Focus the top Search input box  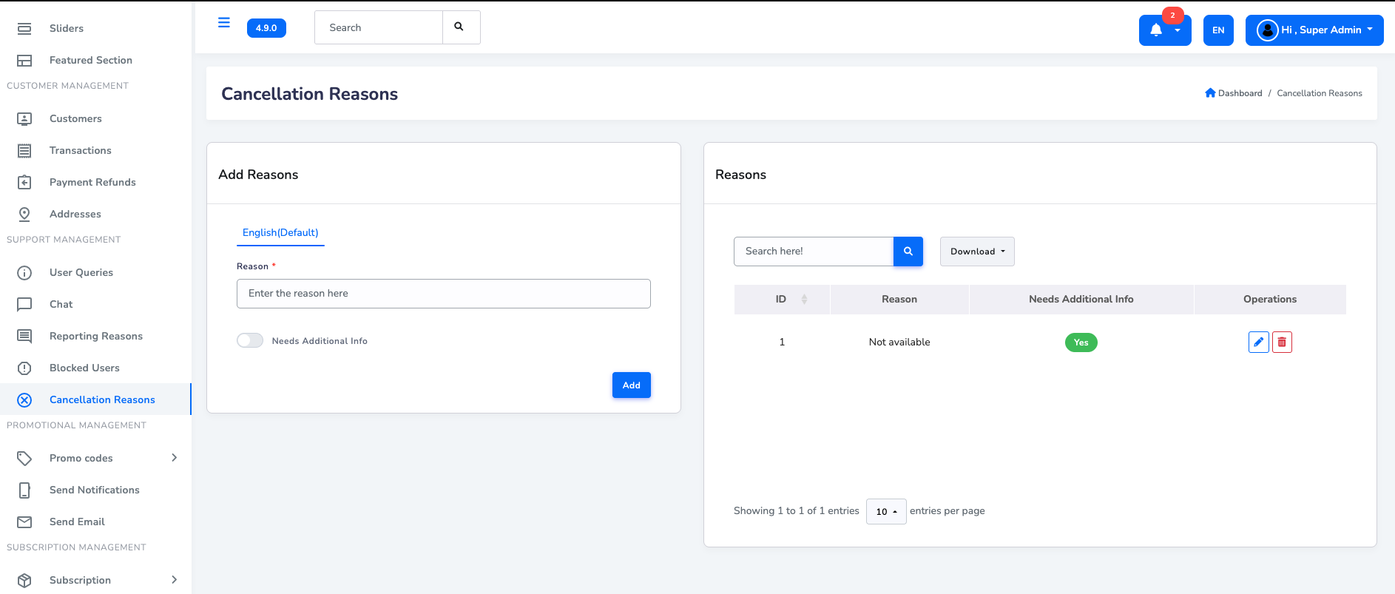coord(379,27)
